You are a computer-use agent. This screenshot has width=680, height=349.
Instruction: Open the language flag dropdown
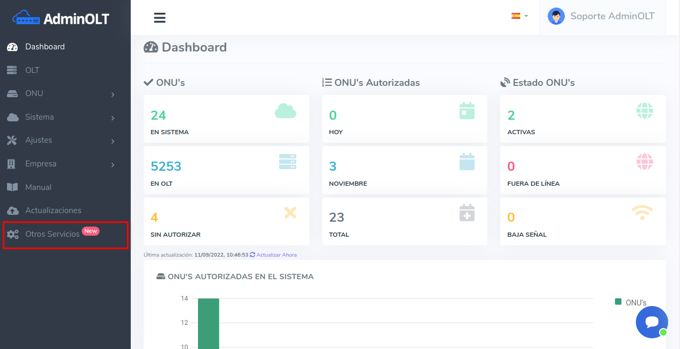[x=519, y=16]
